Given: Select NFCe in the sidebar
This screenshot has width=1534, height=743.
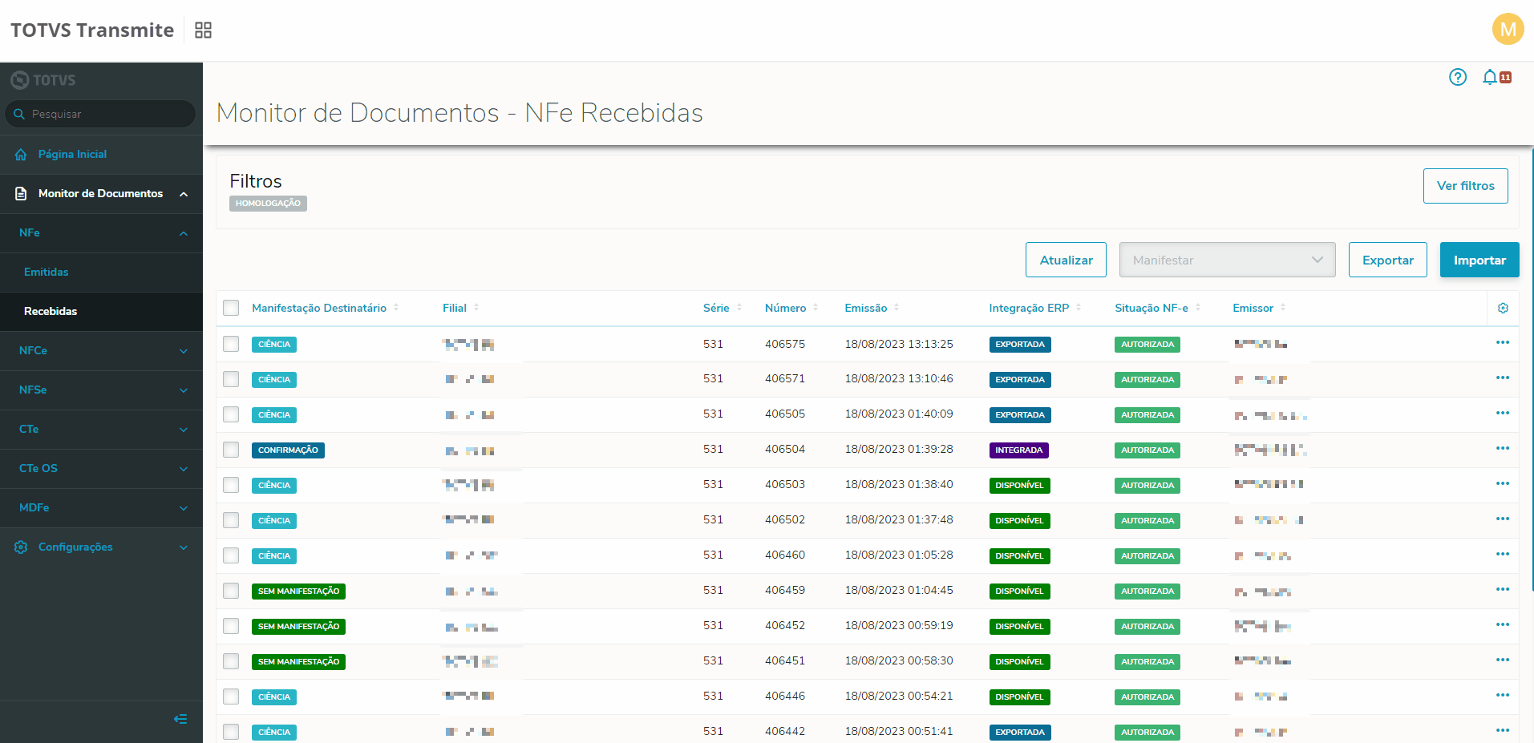Looking at the screenshot, I should click(x=33, y=351).
